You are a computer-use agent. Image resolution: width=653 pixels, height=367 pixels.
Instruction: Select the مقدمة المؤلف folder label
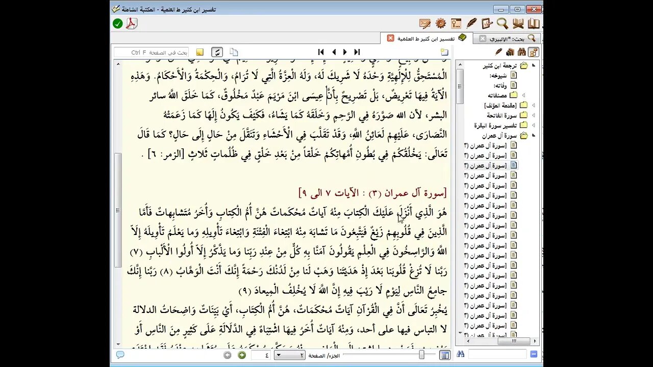pos(500,106)
